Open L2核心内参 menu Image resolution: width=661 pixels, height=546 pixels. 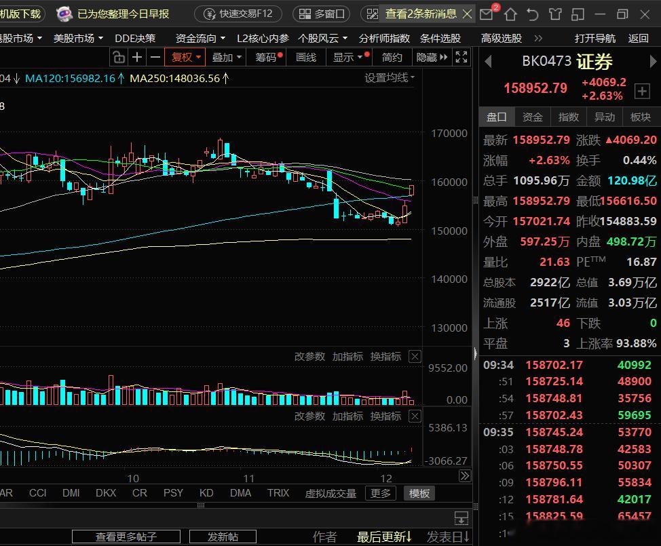(x=263, y=39)
